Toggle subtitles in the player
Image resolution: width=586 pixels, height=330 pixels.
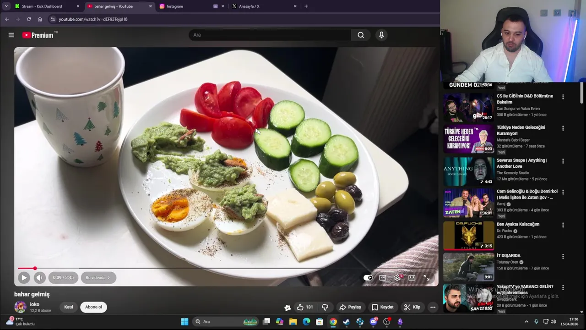pyautogui.click(x=383, y=278)
